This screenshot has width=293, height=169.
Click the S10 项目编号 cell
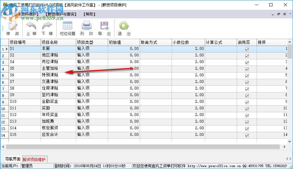click(25, 102)
